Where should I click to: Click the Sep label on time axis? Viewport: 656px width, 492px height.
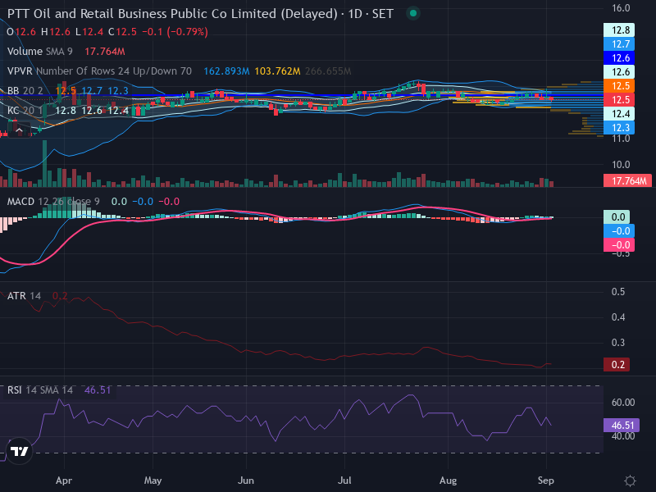(545, 481)
